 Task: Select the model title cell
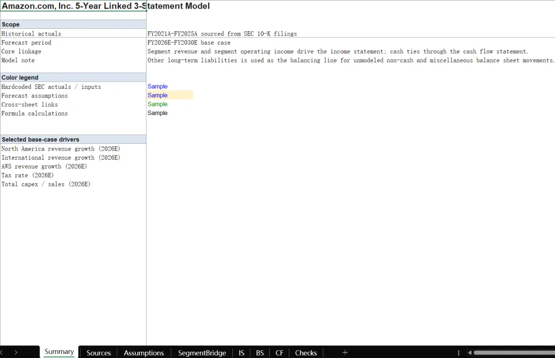tap(73, 6)
